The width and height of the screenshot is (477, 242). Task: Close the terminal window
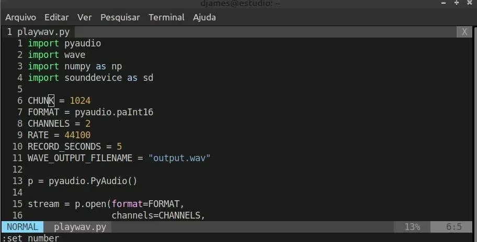(x=470, y=3)
